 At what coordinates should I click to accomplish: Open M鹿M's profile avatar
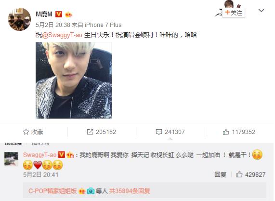pos(19,19)
